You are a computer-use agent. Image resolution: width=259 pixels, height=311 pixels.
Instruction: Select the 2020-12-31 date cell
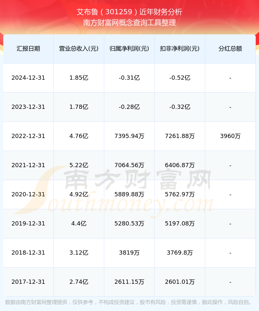click(x=28, y=194)
